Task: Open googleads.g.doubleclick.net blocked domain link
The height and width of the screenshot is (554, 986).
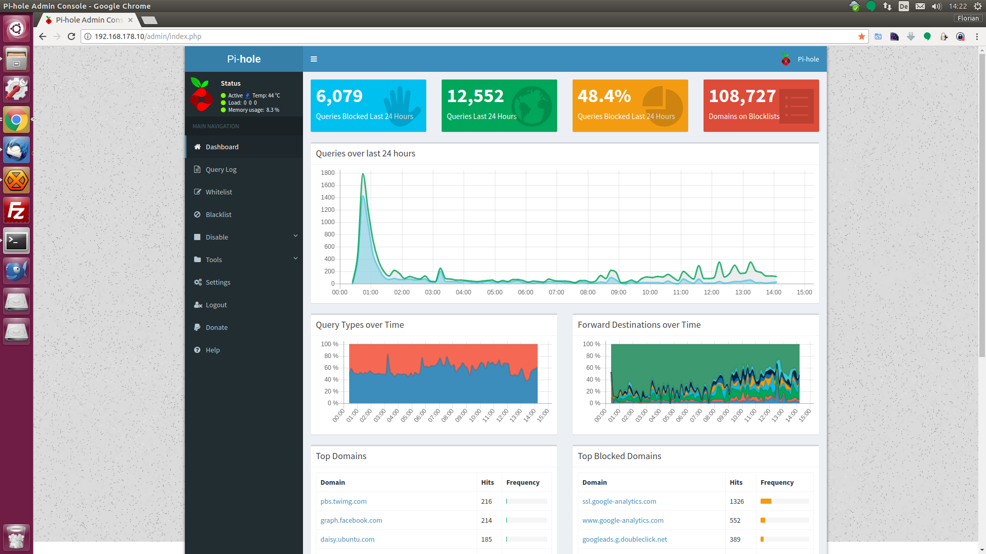Action: [x=624, y=539]
